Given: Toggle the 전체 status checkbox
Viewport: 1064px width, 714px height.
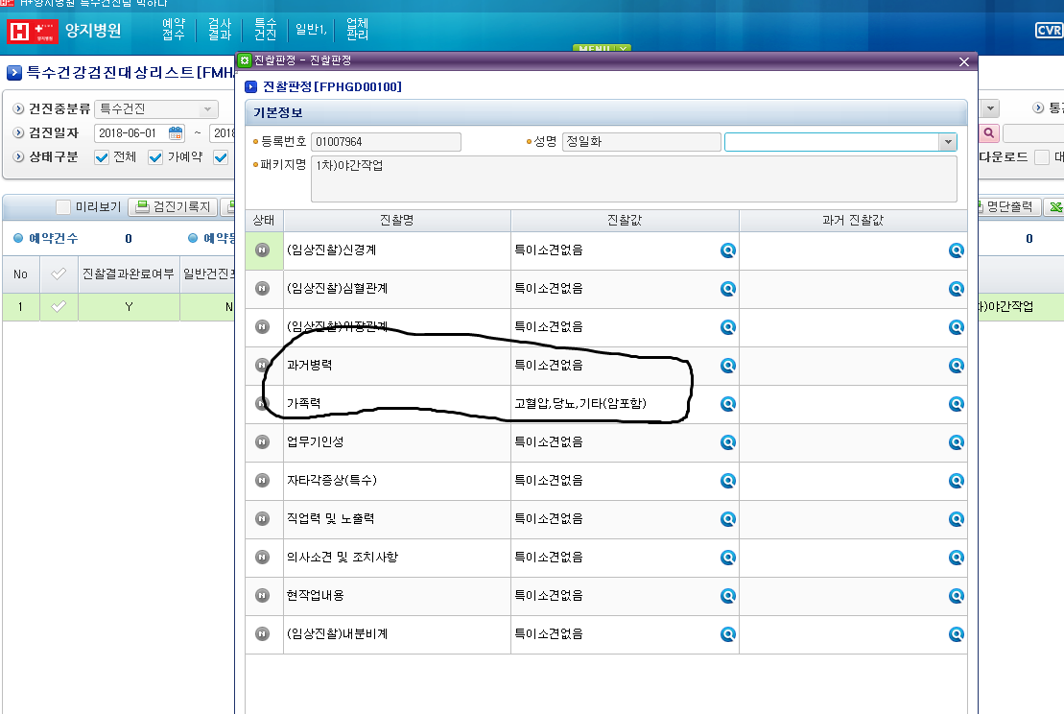Looking at the screenshot, I should pos(102,157).
